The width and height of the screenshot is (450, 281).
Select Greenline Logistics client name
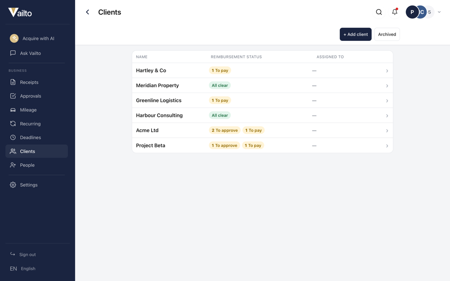159,100
